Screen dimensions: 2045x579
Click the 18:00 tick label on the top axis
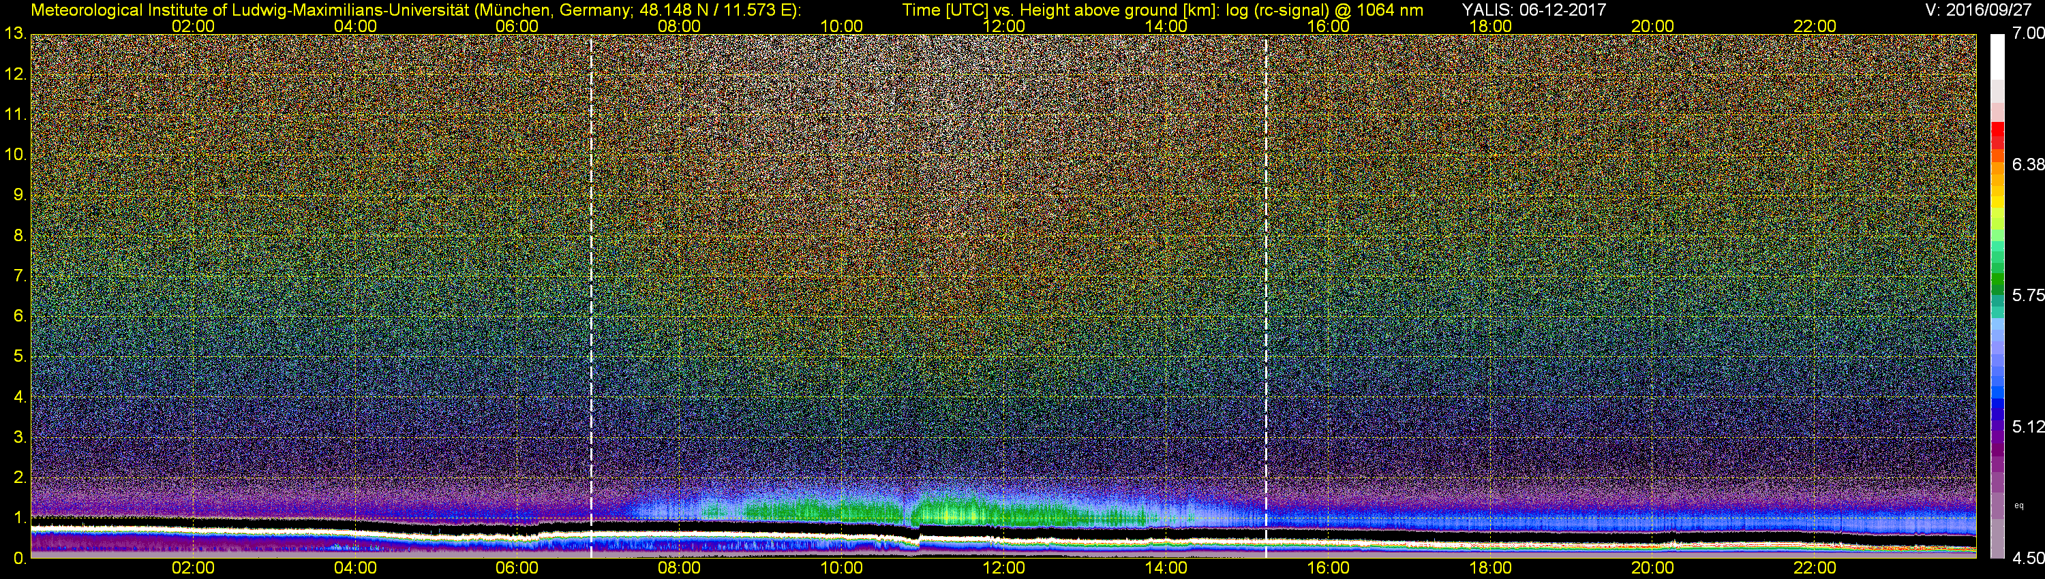[1490, 26]
